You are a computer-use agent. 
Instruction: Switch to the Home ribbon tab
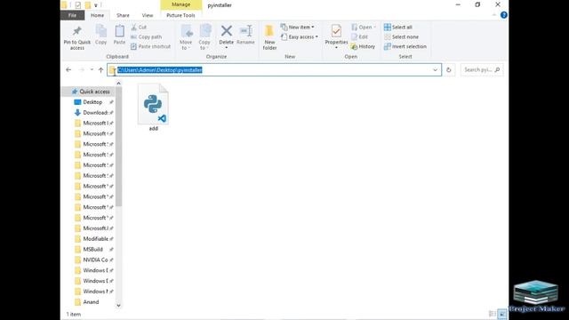(97, 15)
